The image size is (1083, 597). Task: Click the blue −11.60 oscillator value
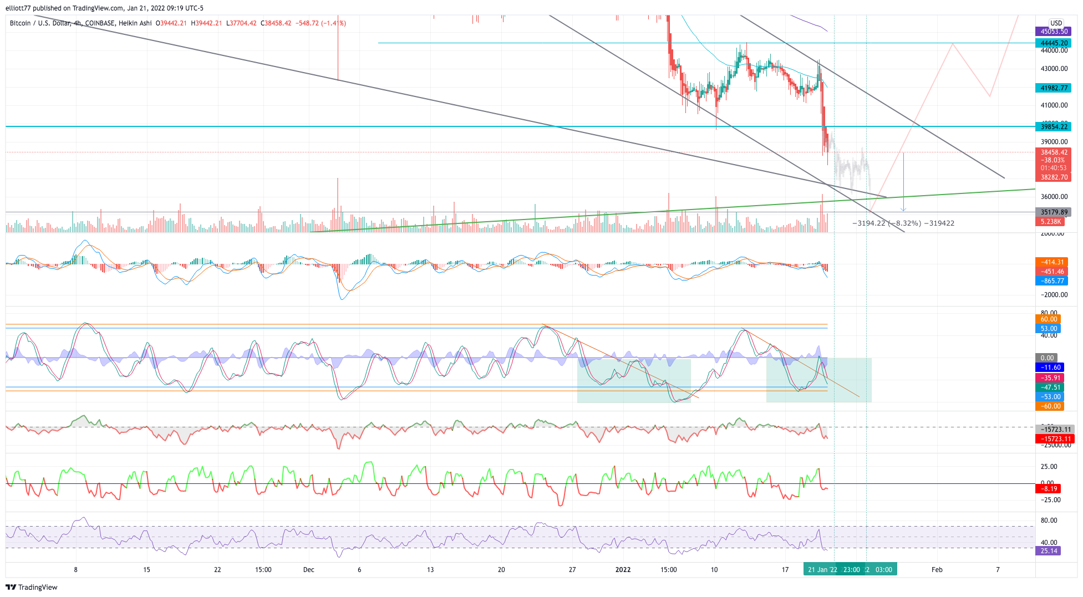(x=1049, y=368)
